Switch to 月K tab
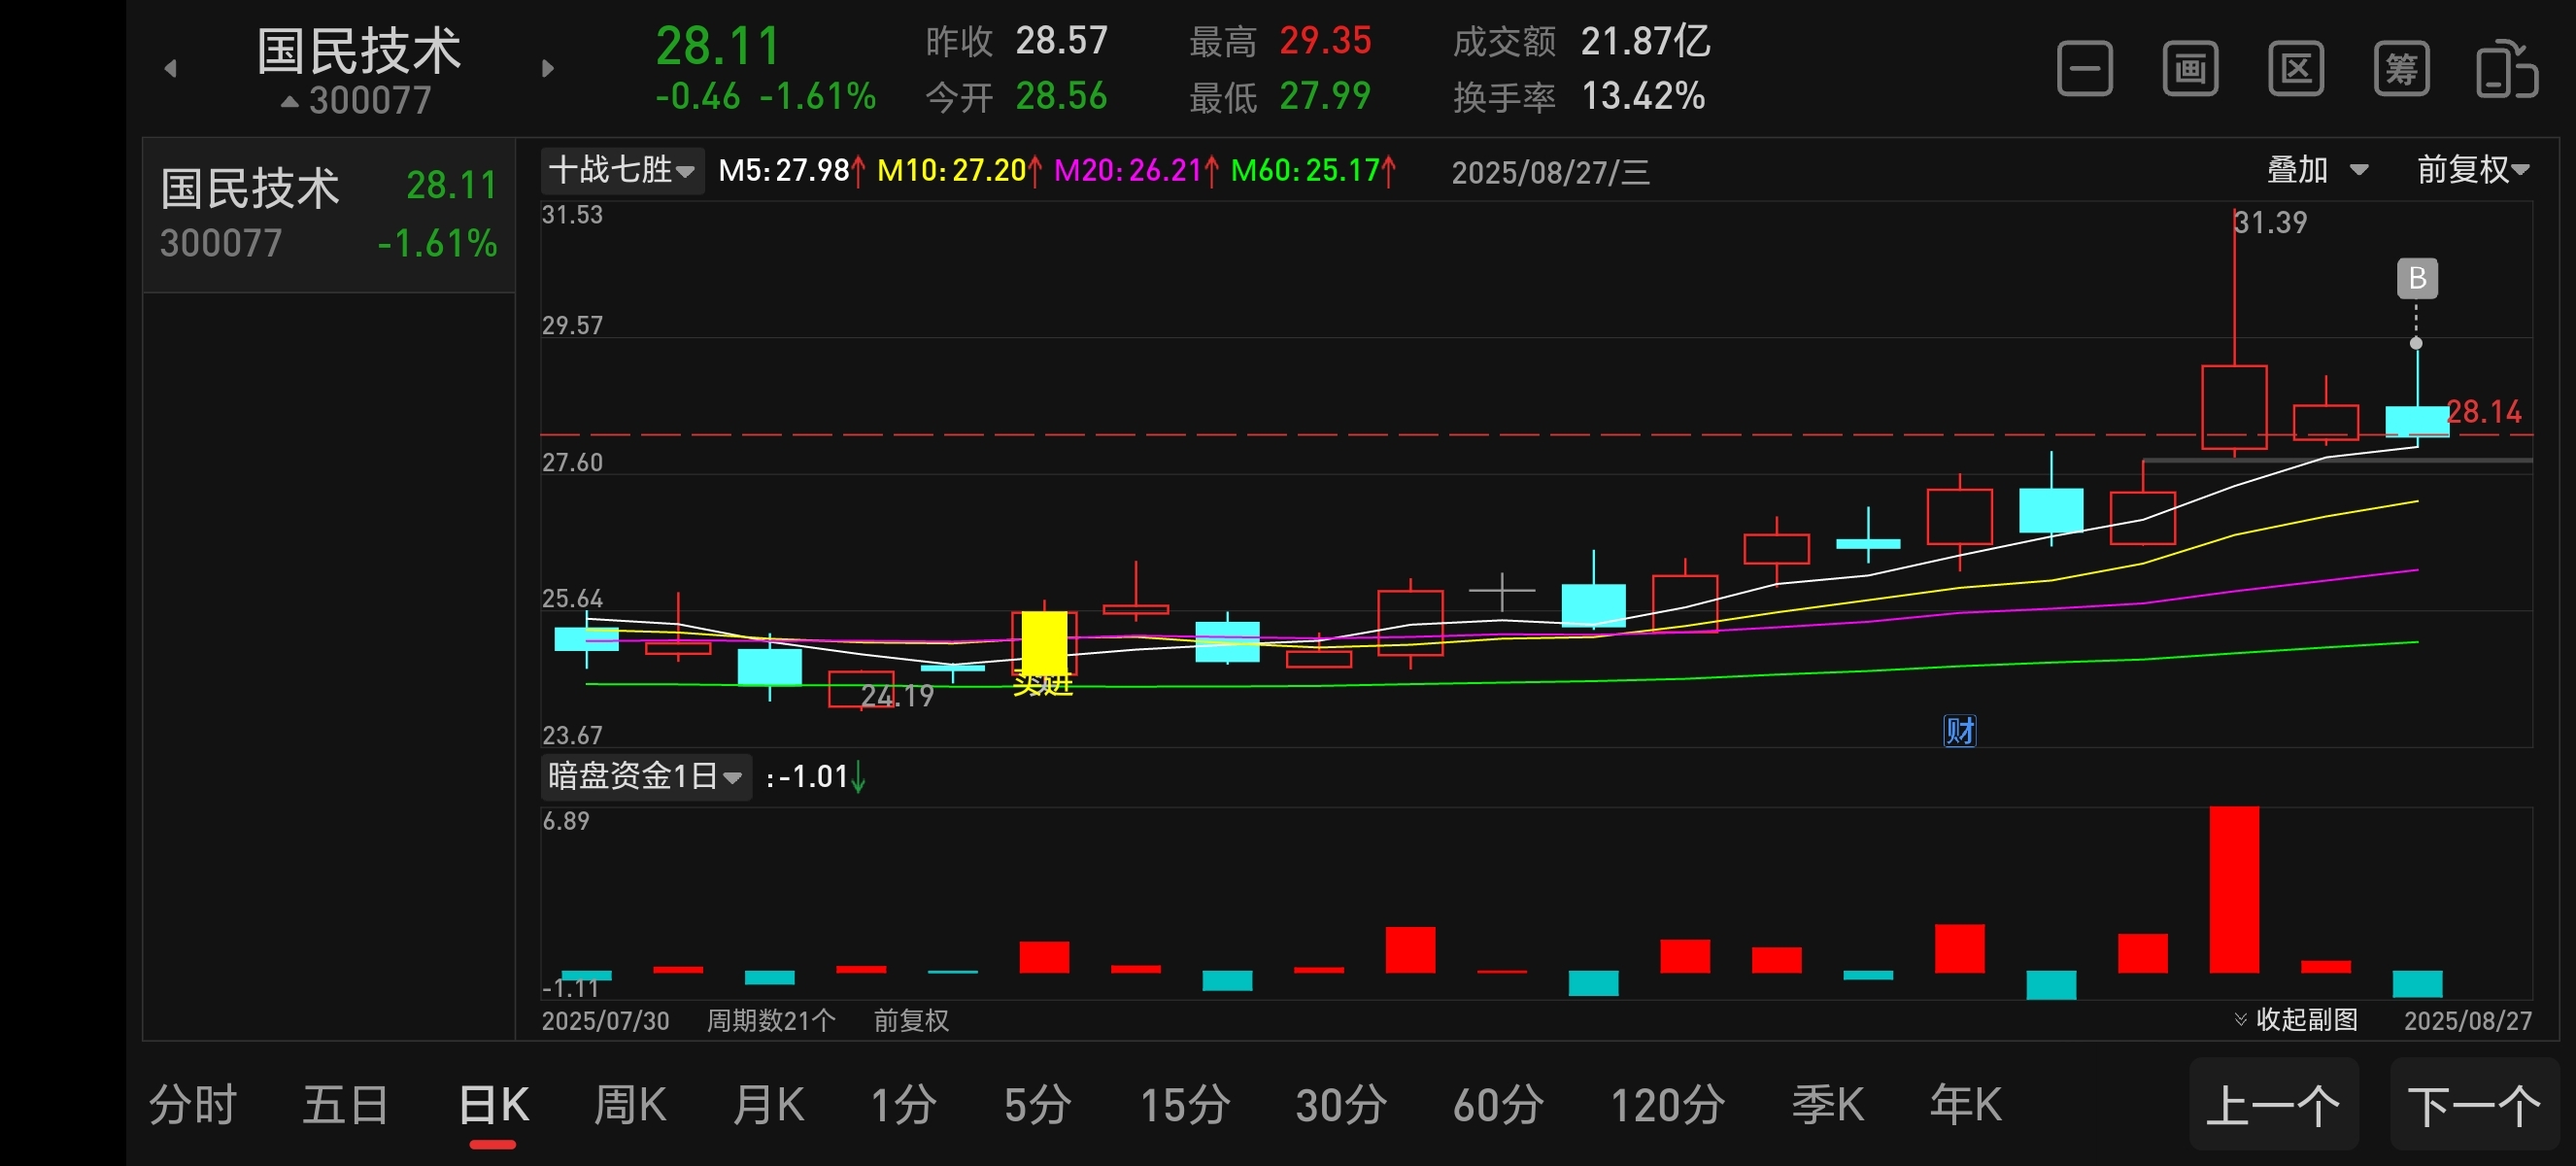 pos(768,1105)
